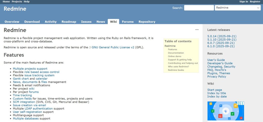Open the Plugins link in Resources
This screenshot has width=263, height=122.
[212, 73]
